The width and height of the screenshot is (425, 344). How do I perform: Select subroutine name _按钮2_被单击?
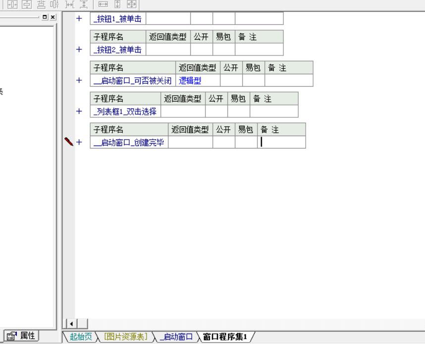point(117,49)
